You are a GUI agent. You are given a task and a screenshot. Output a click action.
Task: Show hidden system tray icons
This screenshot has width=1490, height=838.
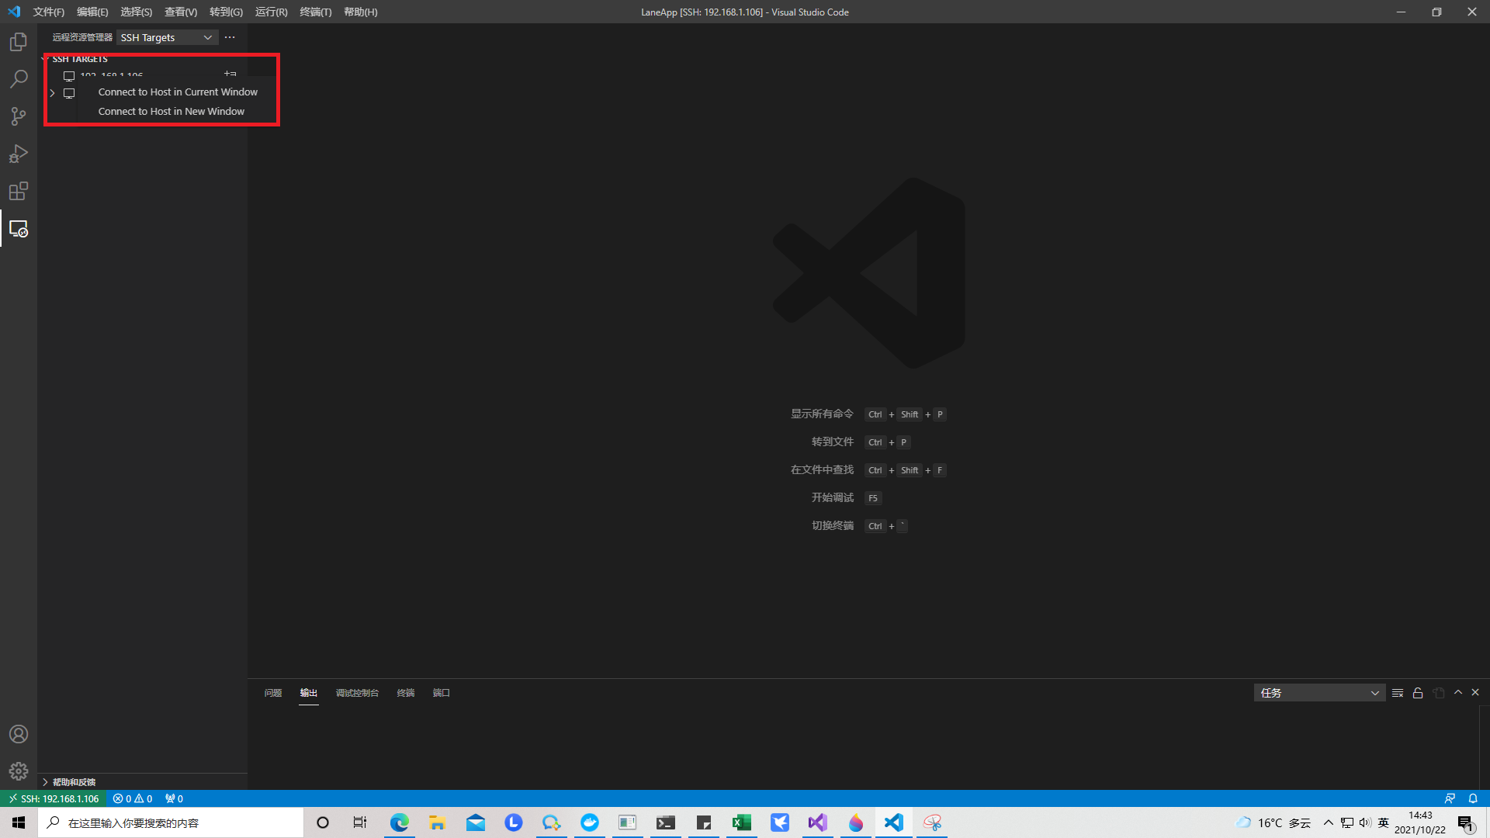pyautogui.click(x=1329, y=822)
